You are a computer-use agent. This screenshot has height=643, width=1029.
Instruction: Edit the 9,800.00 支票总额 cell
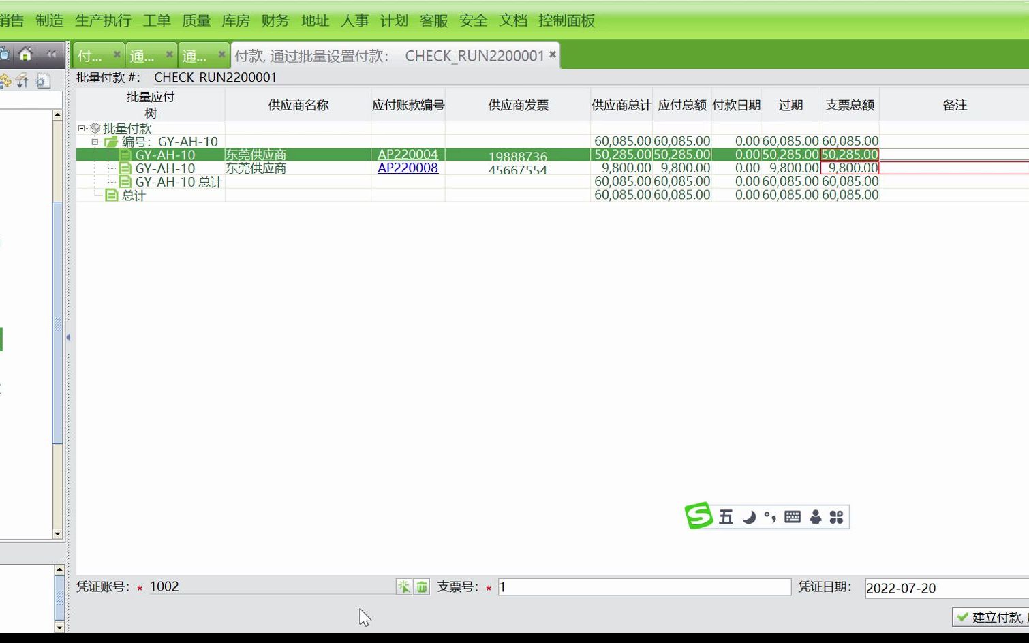(x=850, y=168)
